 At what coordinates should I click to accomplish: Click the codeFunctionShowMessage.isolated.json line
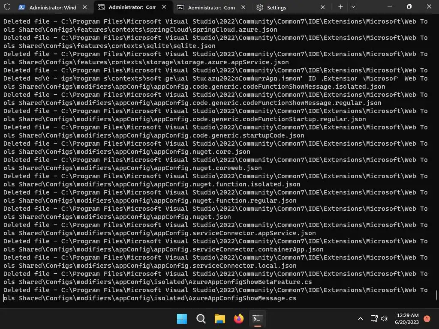(194, 87)
